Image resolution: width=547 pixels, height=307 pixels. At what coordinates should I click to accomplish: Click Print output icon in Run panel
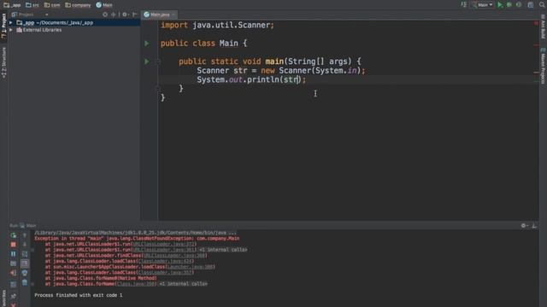25,273
